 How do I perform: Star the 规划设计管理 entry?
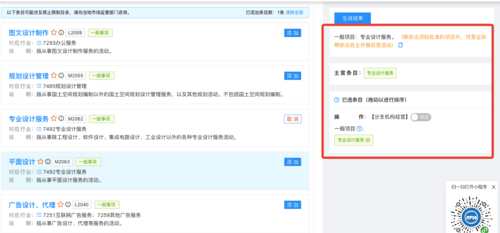(x=54, y=76)
